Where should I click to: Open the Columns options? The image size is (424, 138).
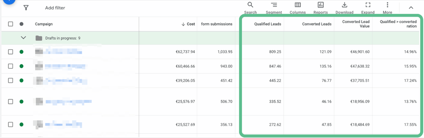point(297,8)
